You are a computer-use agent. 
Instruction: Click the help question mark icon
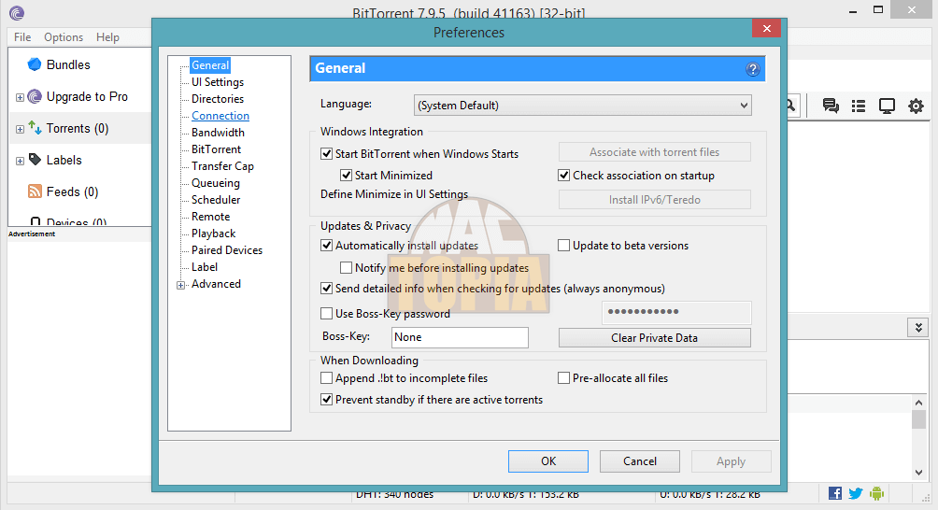(x=753, y=69)
